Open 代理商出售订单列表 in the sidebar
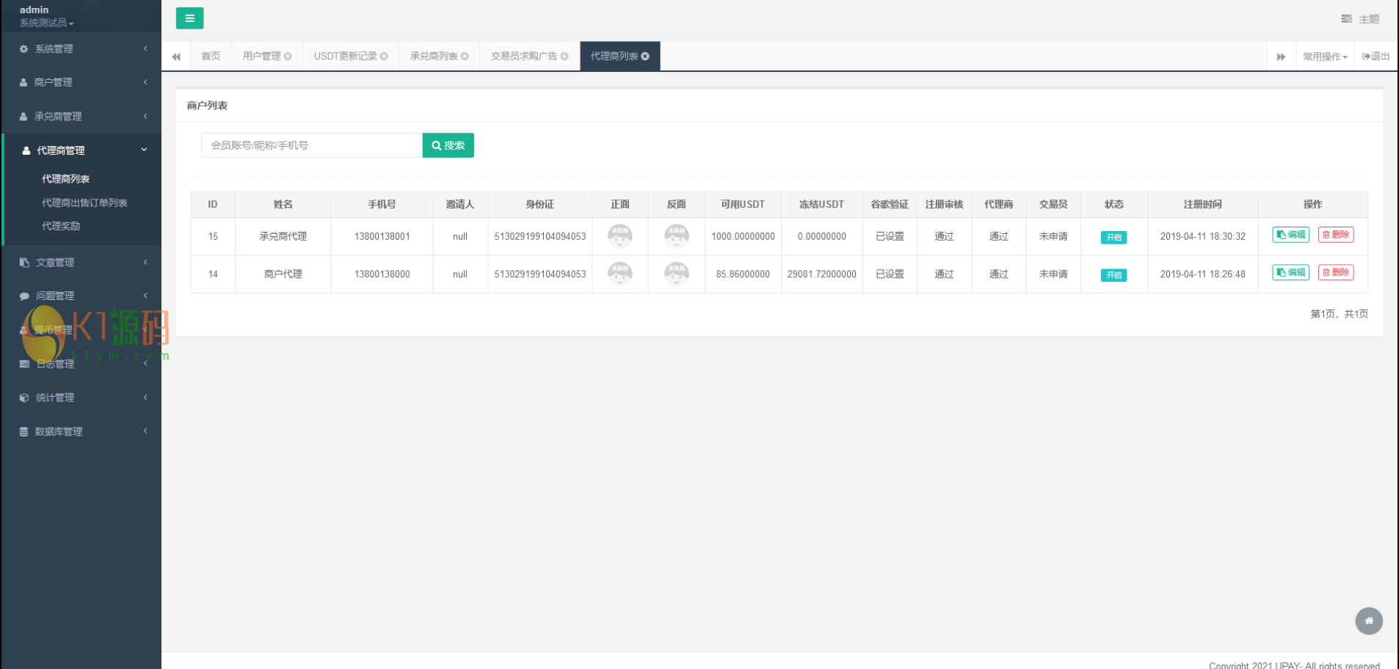Viewport: 1399px width, 669px height. (x=84, y=203)
